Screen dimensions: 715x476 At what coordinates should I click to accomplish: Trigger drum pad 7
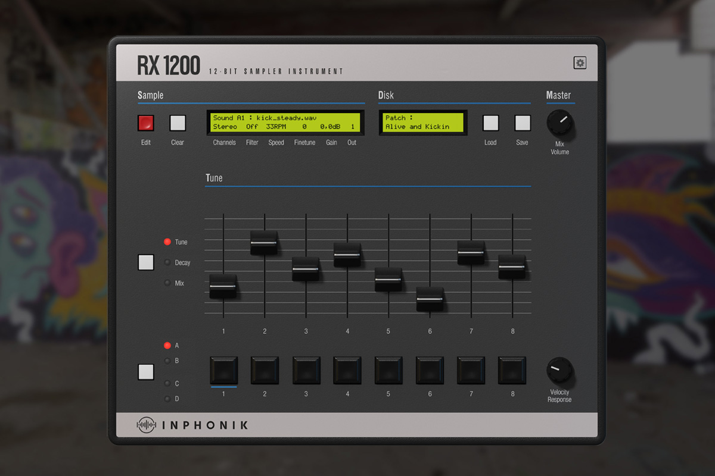[x=471, y=371]
